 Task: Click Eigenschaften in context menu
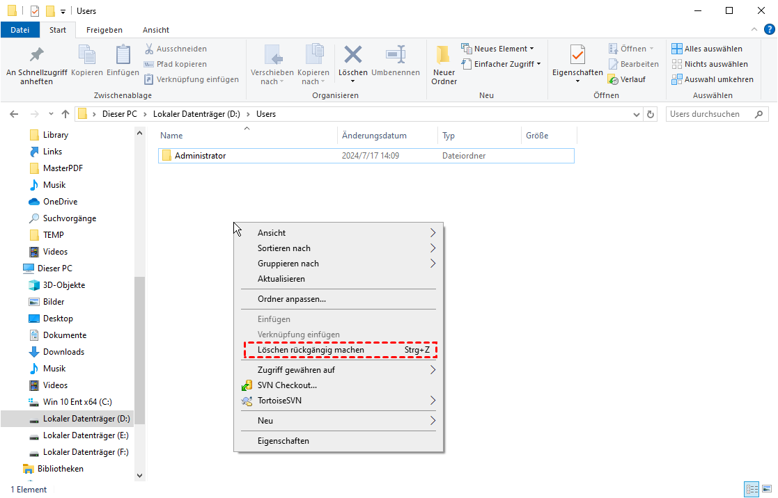(x=283, y=441)
